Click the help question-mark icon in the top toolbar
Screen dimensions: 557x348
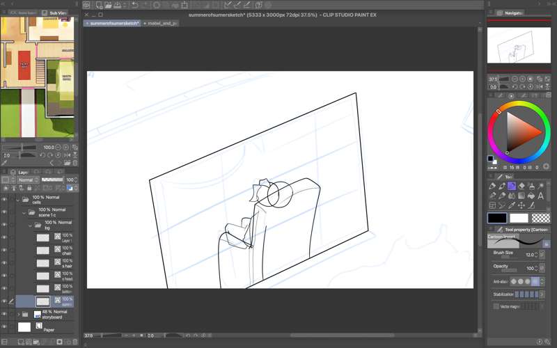[x=258, y=5]
